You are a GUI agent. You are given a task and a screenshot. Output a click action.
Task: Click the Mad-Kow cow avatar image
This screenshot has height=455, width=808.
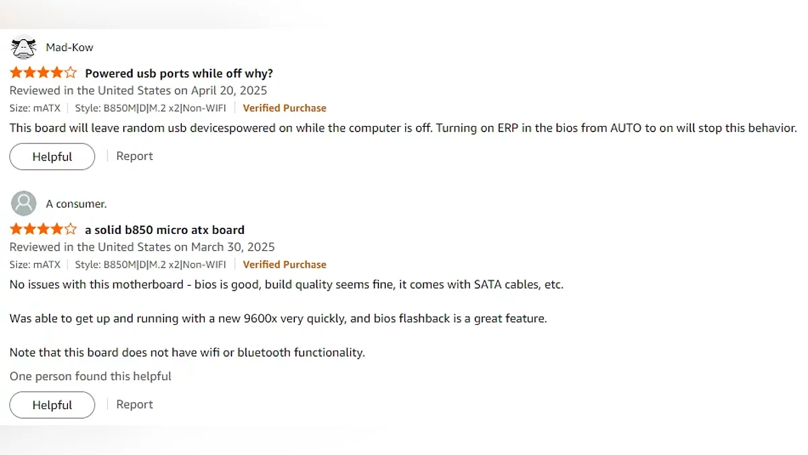coord(24,47)
